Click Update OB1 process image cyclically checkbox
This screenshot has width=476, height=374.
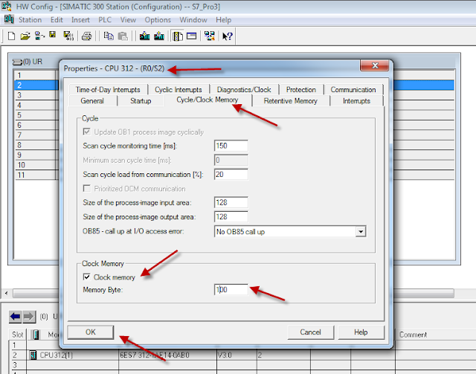(x=86, y=132)
